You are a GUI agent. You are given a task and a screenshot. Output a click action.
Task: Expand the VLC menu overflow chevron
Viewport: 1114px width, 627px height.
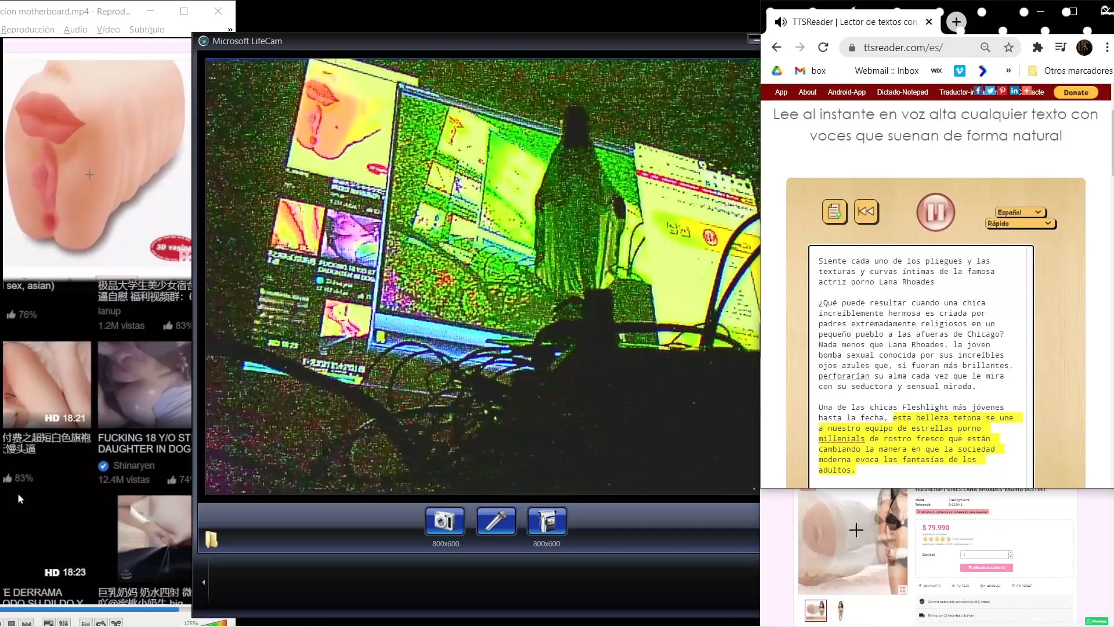pyautogui.click(x=230, y=30)
